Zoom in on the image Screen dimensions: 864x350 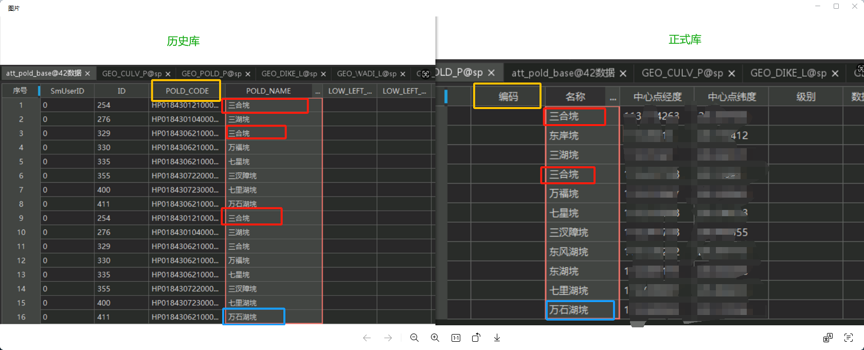435,338
